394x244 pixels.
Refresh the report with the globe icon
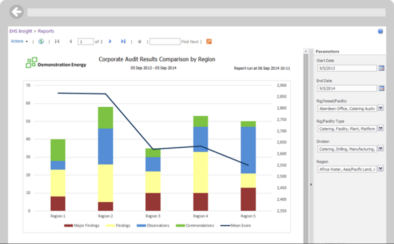click(41, 42)
